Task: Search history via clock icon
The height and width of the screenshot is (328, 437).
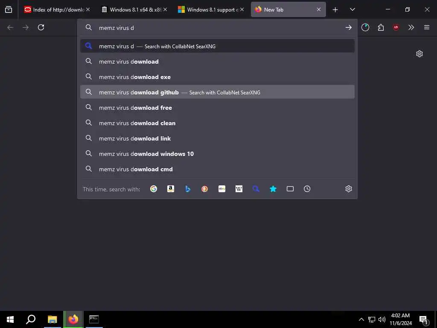Action: pyautogui.click(x=307, y=189)
